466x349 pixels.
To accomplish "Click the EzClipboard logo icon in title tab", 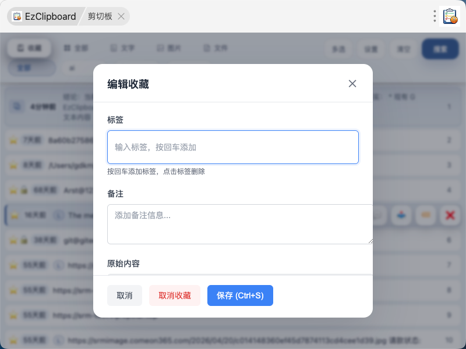I will click(x=17, y=16).
